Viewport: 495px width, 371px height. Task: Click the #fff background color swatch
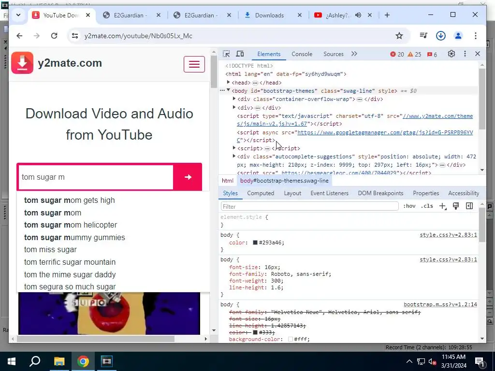point(291,339)
